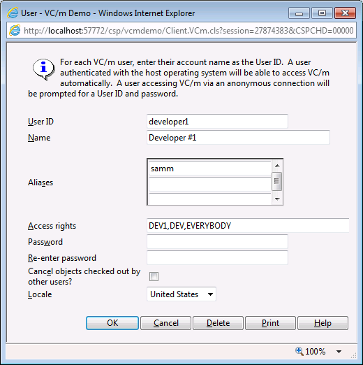Click the Access rights input field
Image resolution: width=363 pixels, height=365 pixels.
click(248, 225)
